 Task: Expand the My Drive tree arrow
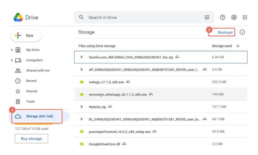pos(12,50)
